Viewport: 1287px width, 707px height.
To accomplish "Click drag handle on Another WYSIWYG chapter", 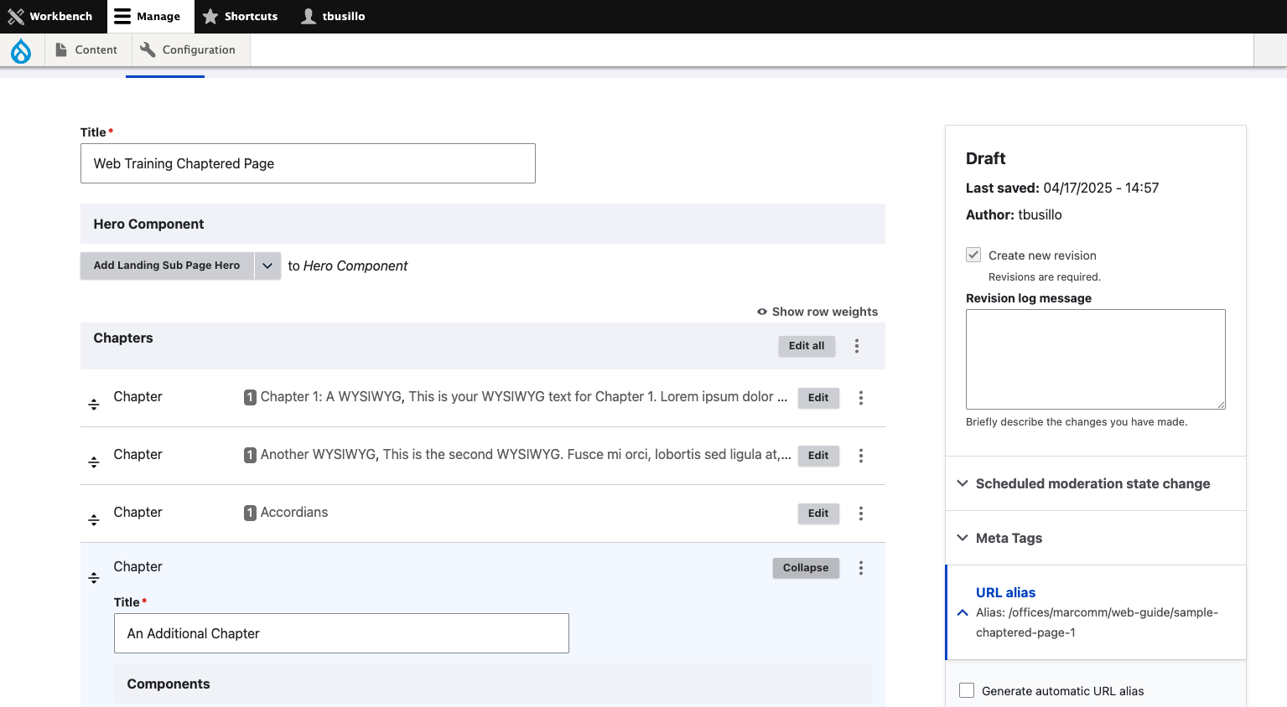I will click(94, 462).
